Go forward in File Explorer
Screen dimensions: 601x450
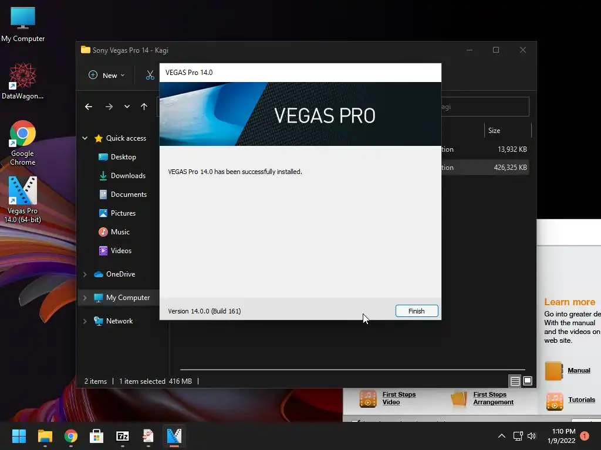tap(109, 107)
